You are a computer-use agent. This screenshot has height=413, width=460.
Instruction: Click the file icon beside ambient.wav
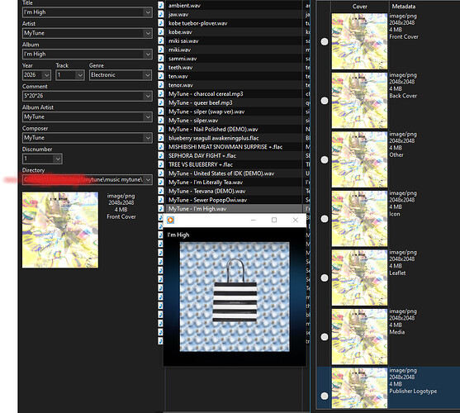(x=161, y=5)
